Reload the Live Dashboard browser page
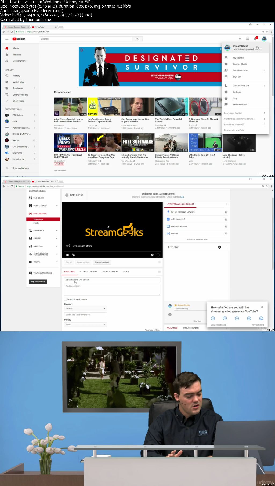Image resolution: width=275 pixels, height=486 pixels. click(12, 186)
